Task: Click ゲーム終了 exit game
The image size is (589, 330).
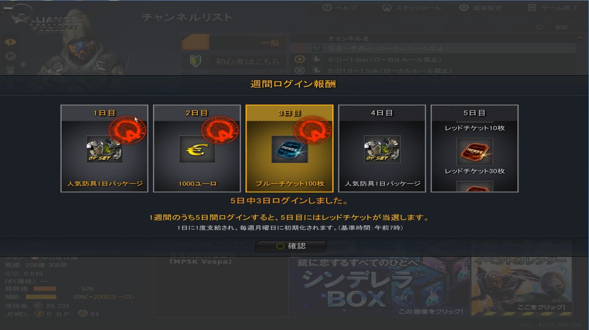Action: (553, 7)
